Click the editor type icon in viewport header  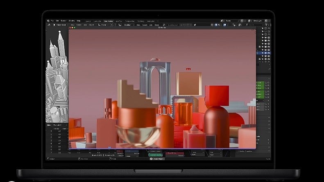(x=48, y=25)
